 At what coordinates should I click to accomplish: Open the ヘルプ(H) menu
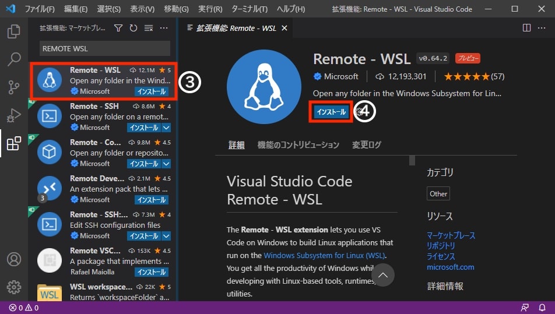coord(290,9)
